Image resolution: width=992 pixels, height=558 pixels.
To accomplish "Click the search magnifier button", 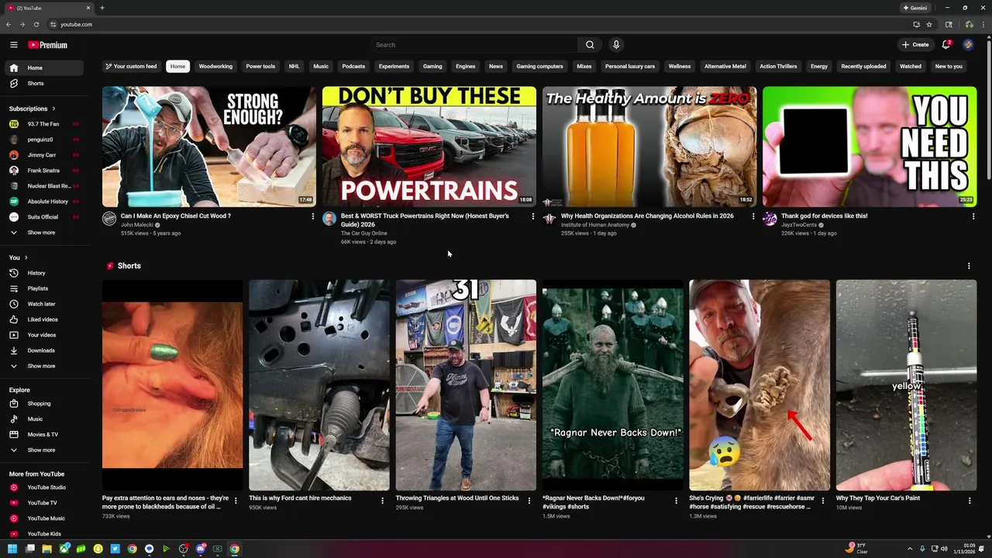I will (x=590, y=45).
